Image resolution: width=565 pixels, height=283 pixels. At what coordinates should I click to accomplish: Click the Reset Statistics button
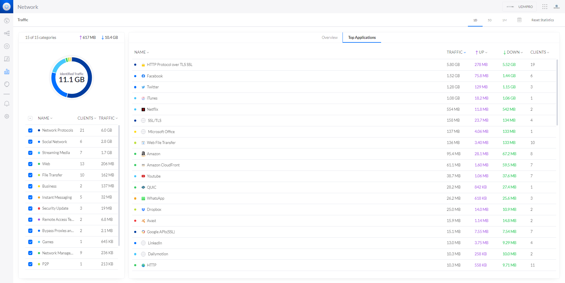[x=542, y=20]
